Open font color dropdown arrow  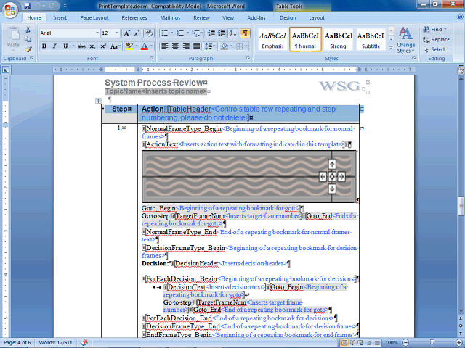(152, 46)
